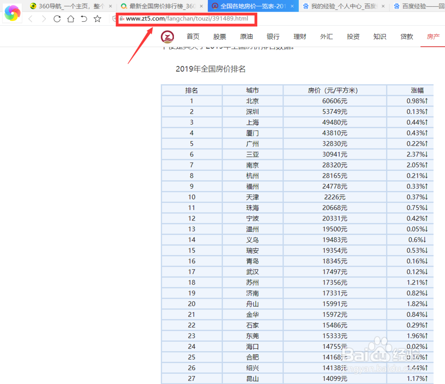Viewport: 445px width, 384px height.
Task: Click the 厦门 city cell
Action: [x=252, y=133]
